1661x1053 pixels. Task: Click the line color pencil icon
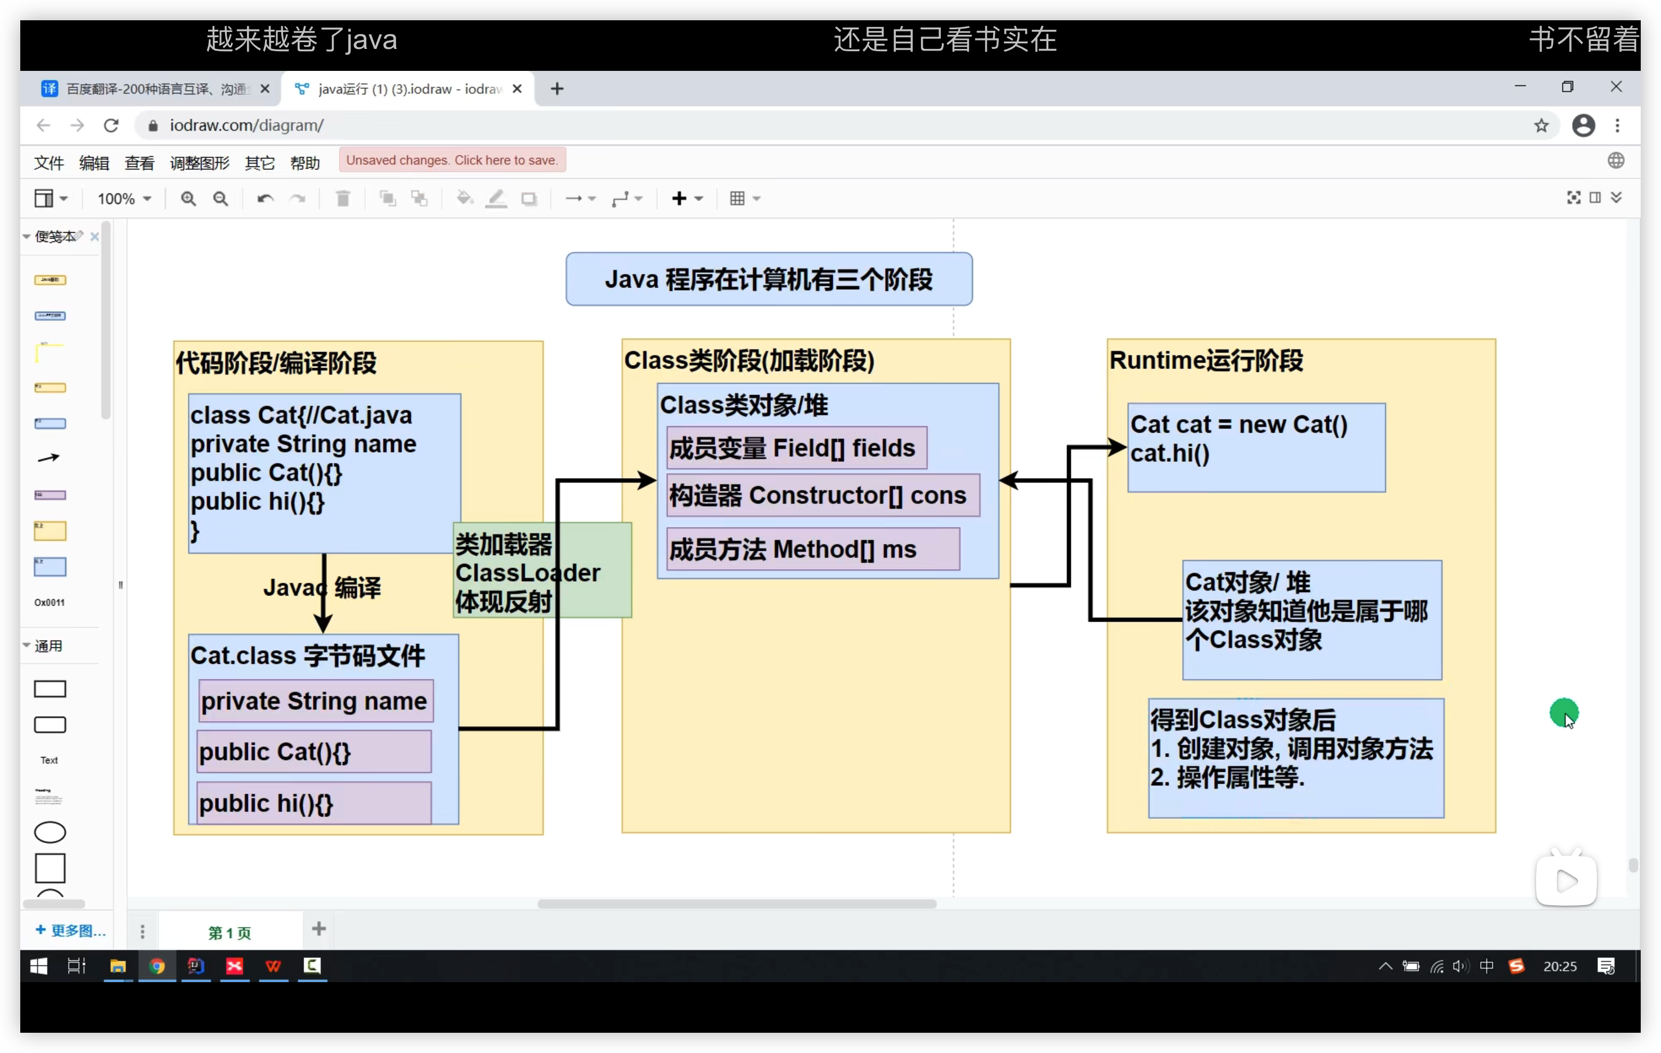[496, 199]
